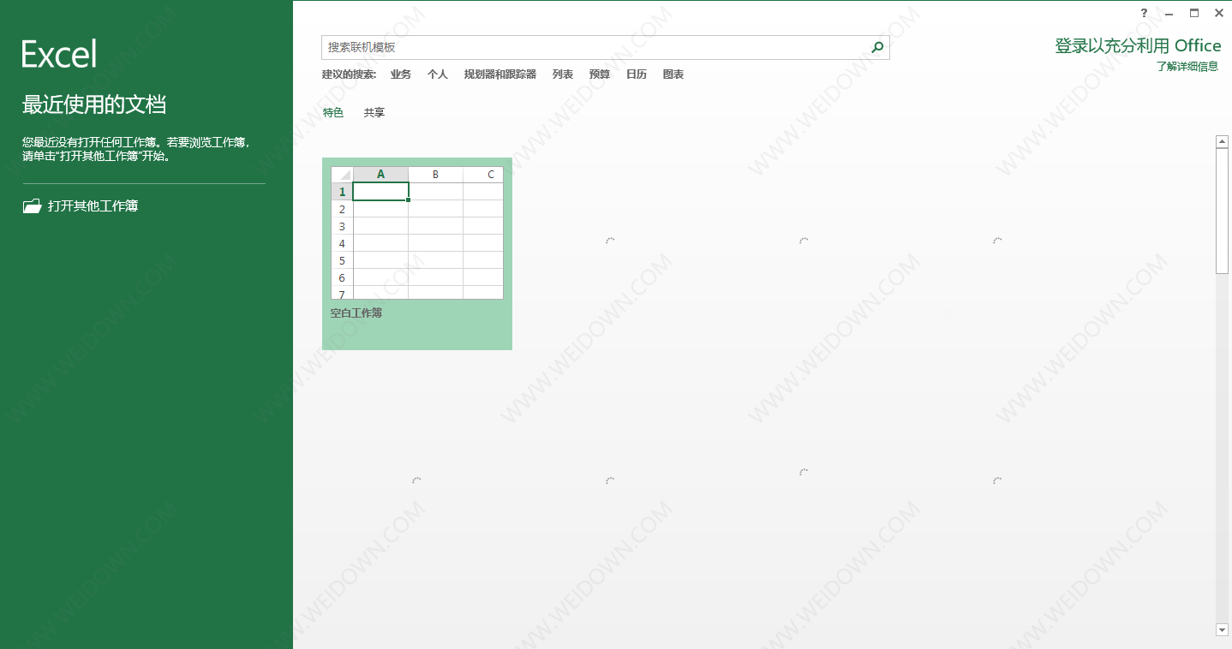Select the 列表 suggested search

tap(563, 74)
